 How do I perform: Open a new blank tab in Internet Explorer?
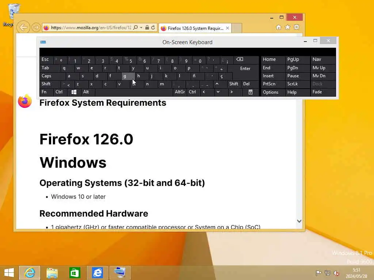click(237, 28)
